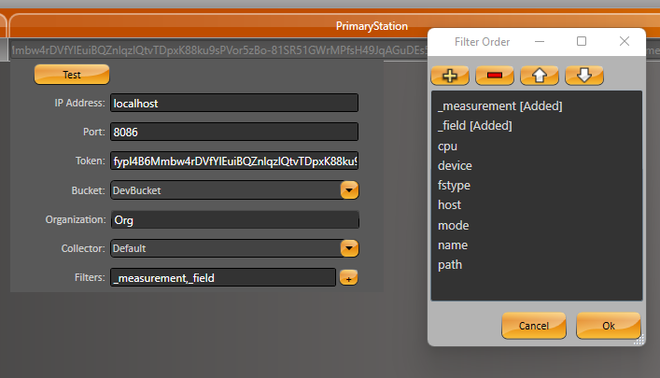
Task: Maximize the Filter Order window
Action: [582, 42]
